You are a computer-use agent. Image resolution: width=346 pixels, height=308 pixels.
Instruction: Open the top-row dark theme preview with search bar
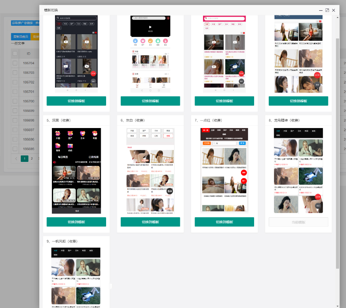tap(76, 53)
